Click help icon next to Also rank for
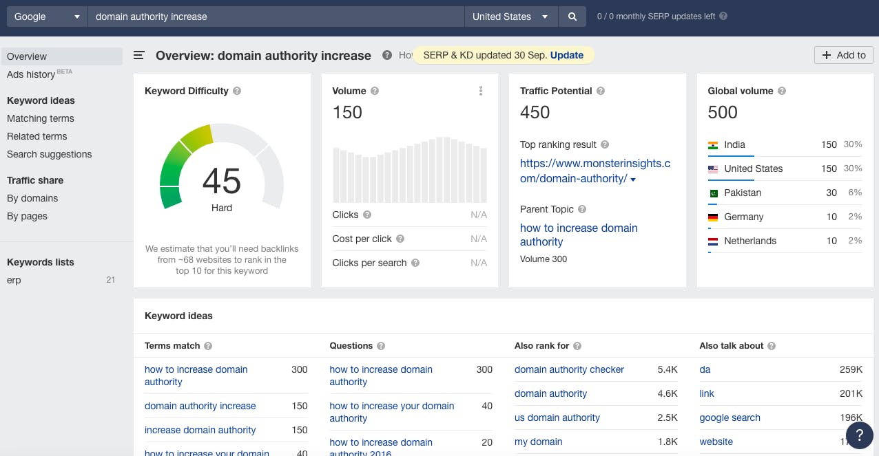Screen dimensions: 879x456 [x=577, y=346]
